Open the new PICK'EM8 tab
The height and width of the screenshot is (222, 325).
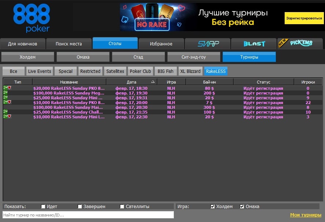[300, 44]
